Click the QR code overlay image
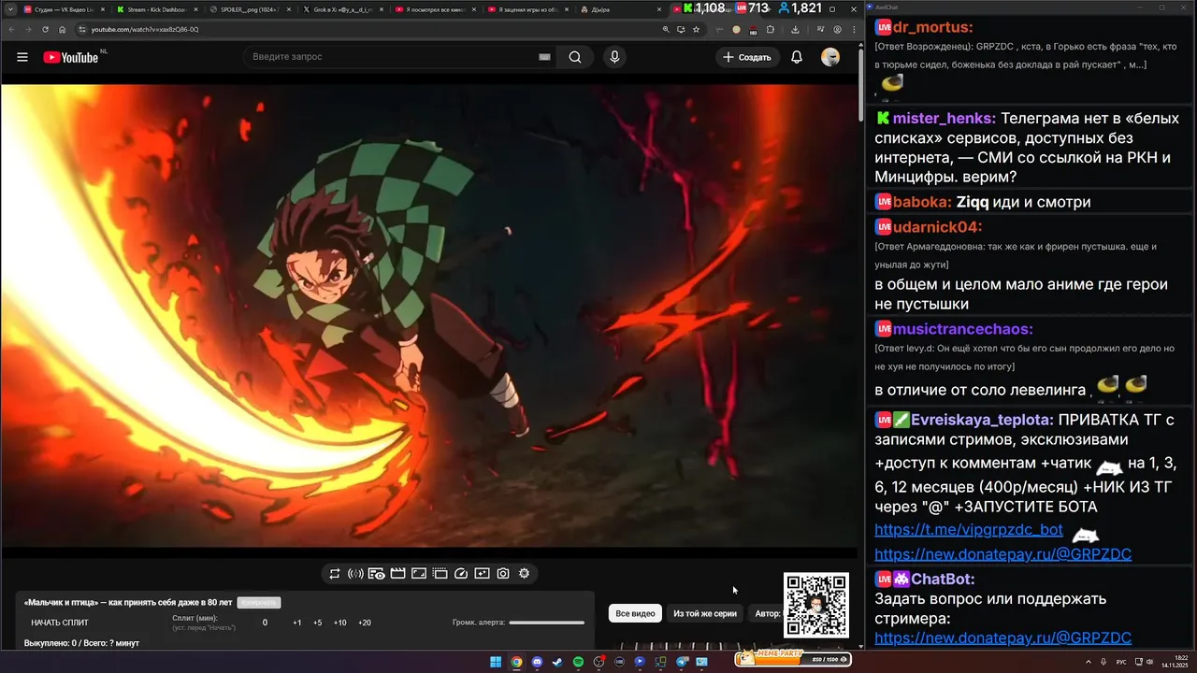The height and width of the screenshot is (673, 1197). point(816,605)
